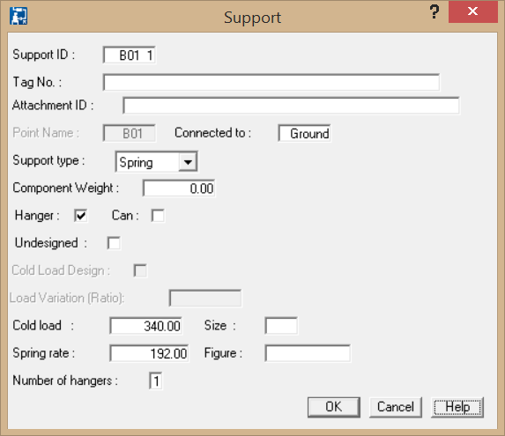Click the OK button
The height and width of the screenshot is (436, 505).
click(334, 407)
